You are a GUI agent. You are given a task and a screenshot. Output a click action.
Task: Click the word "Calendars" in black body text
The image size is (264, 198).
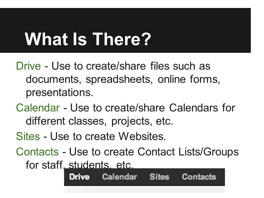tap(193, 108)
